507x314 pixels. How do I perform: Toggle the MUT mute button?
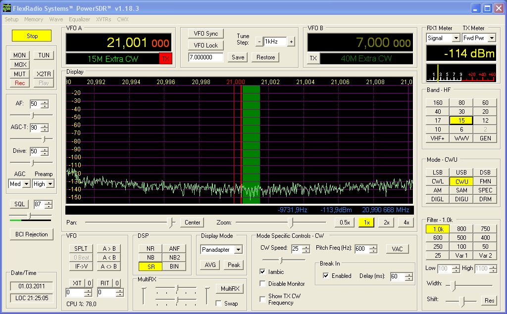point(20,74)
